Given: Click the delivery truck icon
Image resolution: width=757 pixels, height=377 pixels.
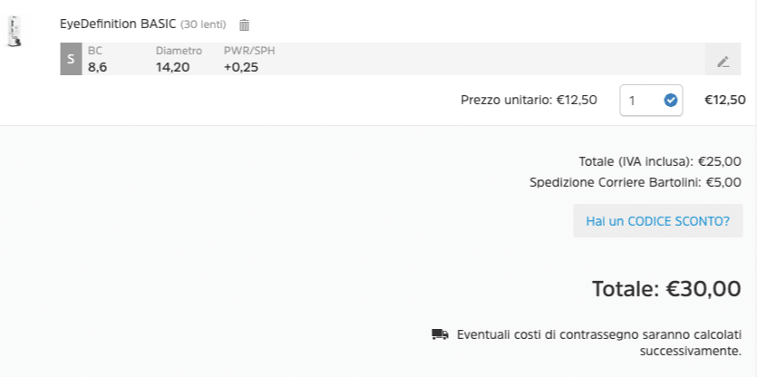Looking at the screenshot, I should [x=440, y=334].
